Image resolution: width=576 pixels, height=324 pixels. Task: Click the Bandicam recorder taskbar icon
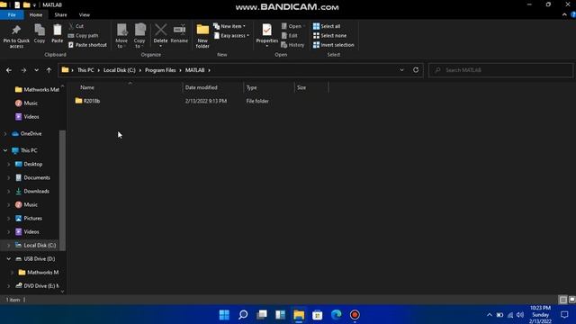point(355,315)
